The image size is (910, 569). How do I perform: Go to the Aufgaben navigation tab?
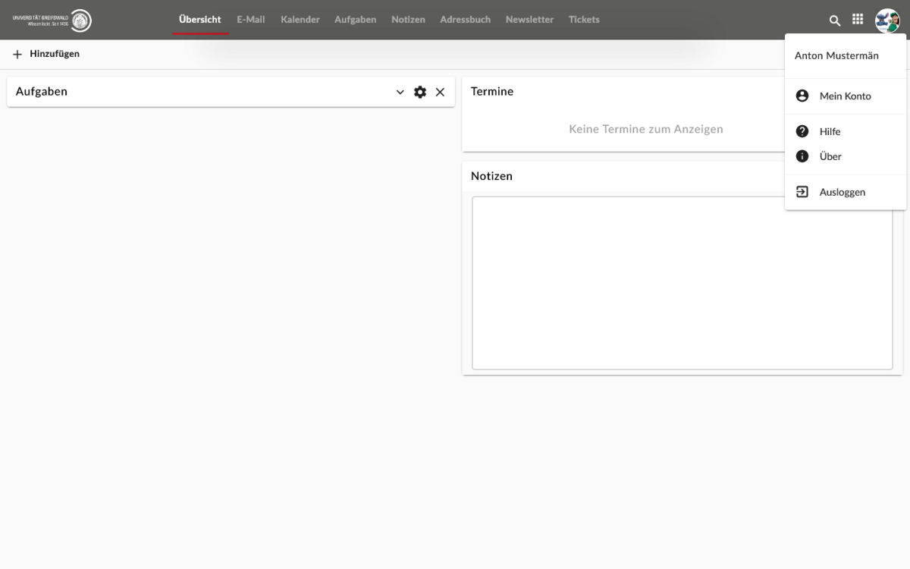point(355,20)
